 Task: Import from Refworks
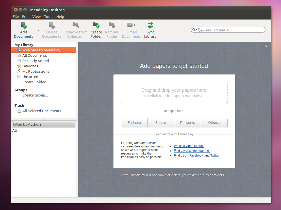[x=187, y=123]
